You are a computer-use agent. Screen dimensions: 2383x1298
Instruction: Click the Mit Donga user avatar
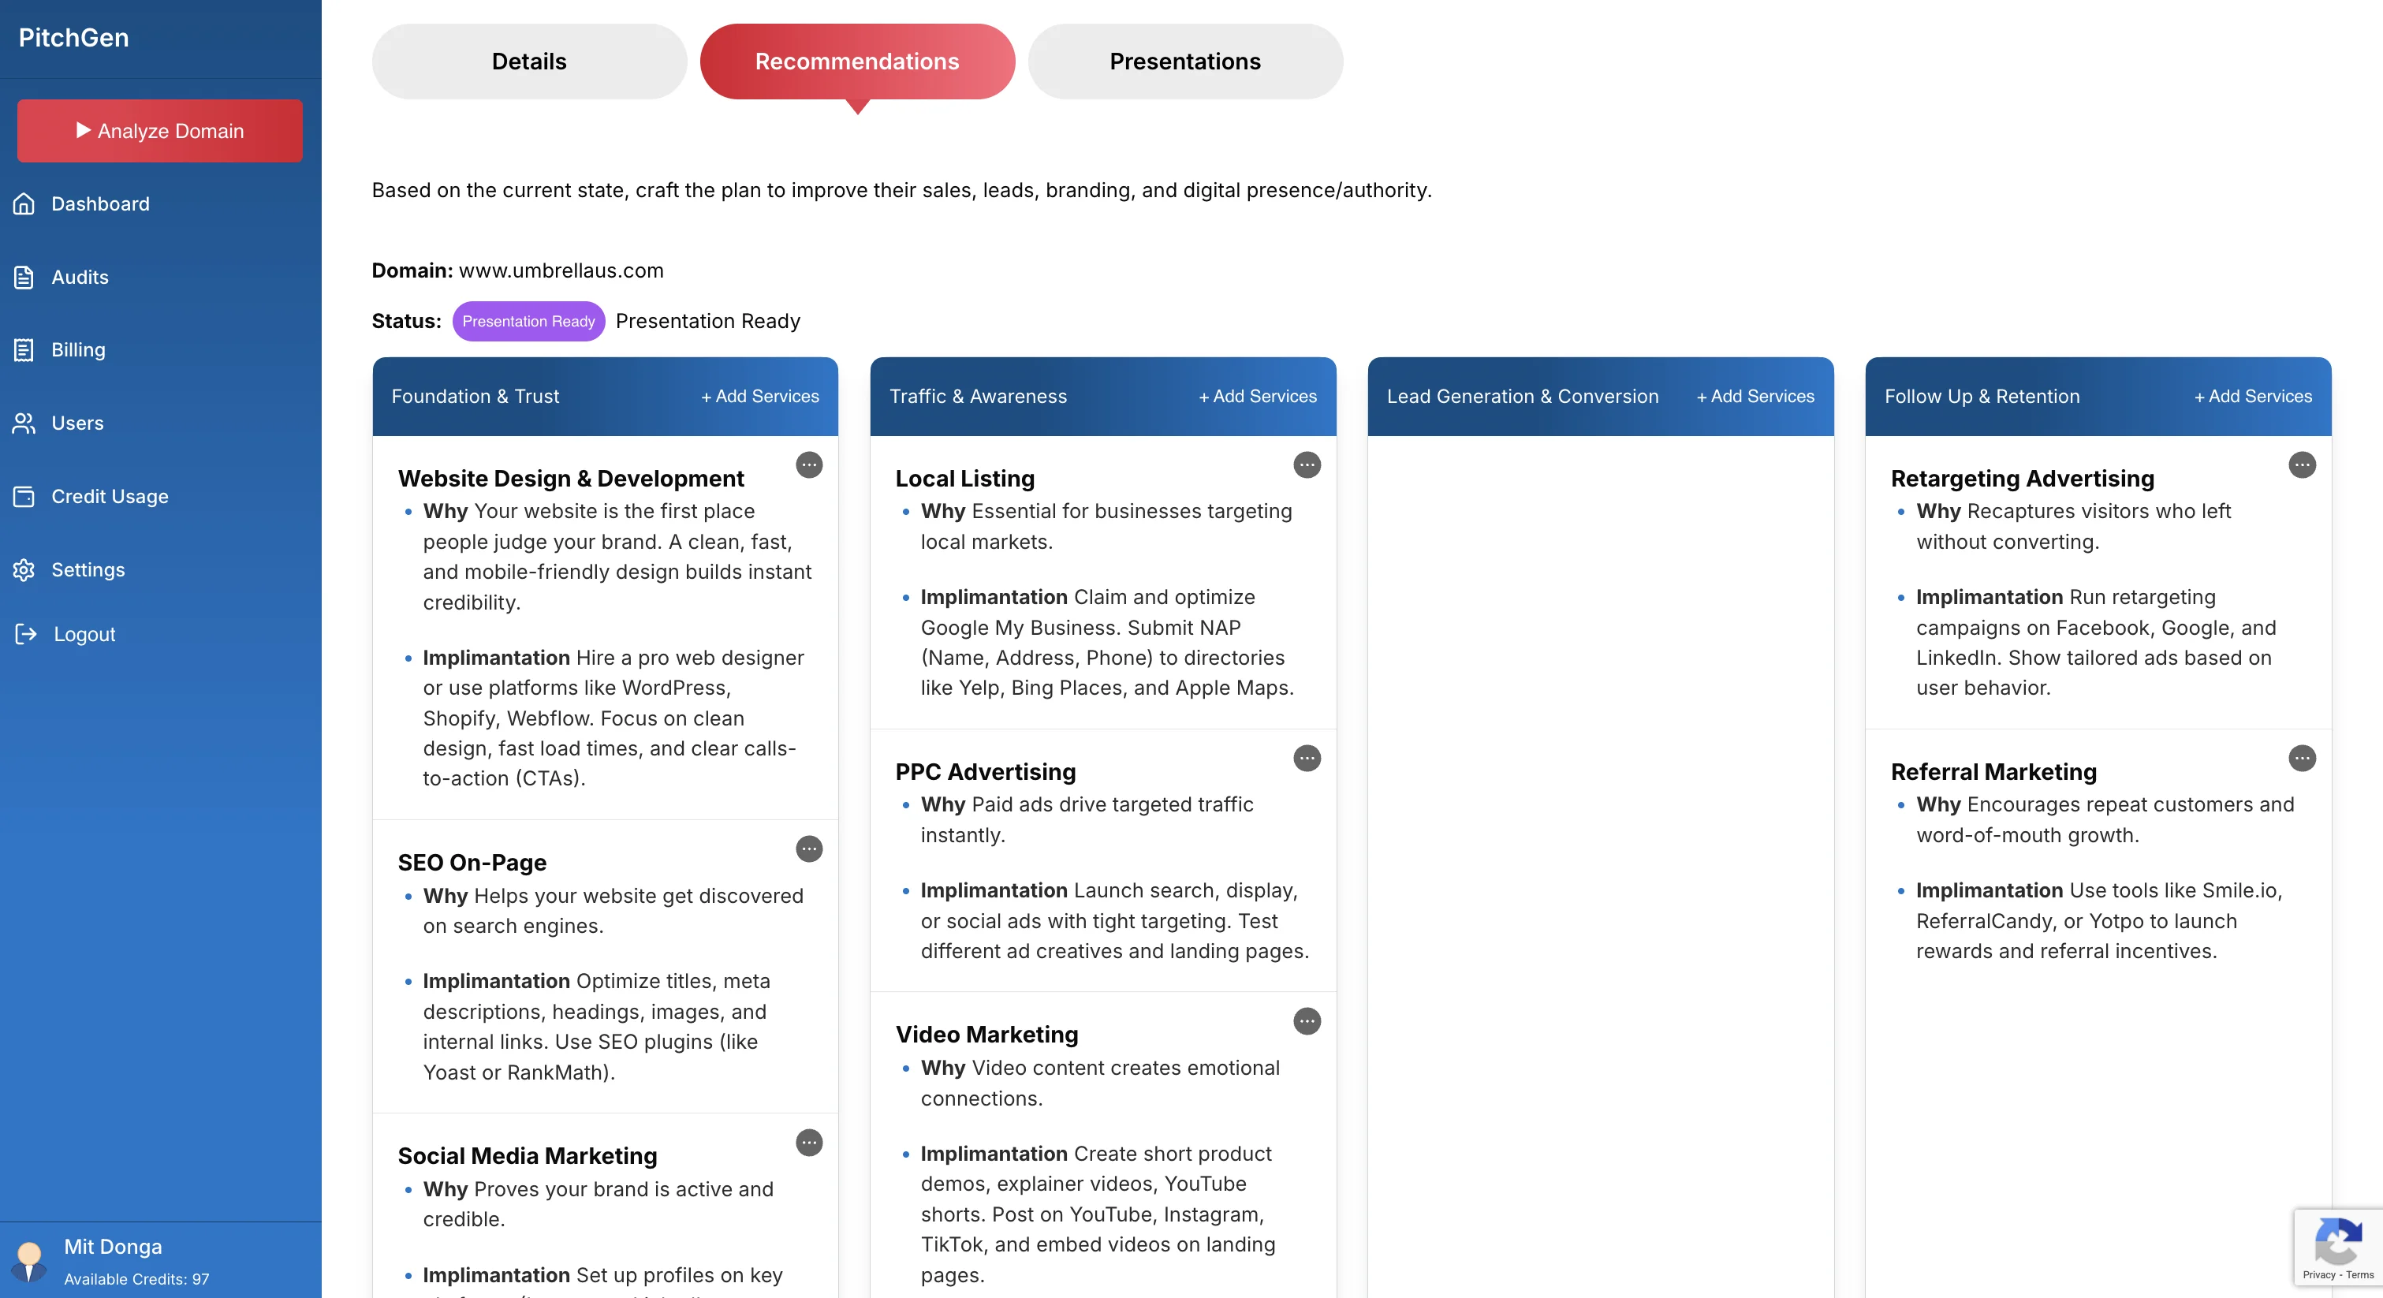point(28,1260)
